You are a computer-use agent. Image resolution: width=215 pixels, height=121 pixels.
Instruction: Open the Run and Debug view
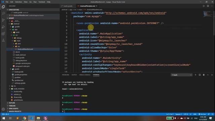(x=3, y=27)
